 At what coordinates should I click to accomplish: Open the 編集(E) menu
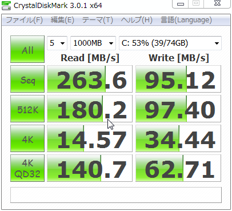62,20
